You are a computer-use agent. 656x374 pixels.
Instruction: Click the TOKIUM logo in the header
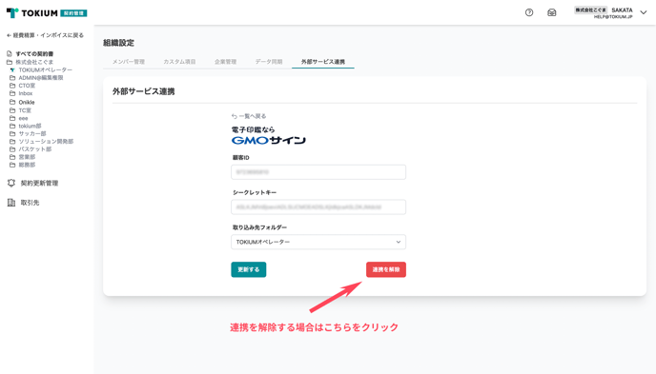(31, 13)
